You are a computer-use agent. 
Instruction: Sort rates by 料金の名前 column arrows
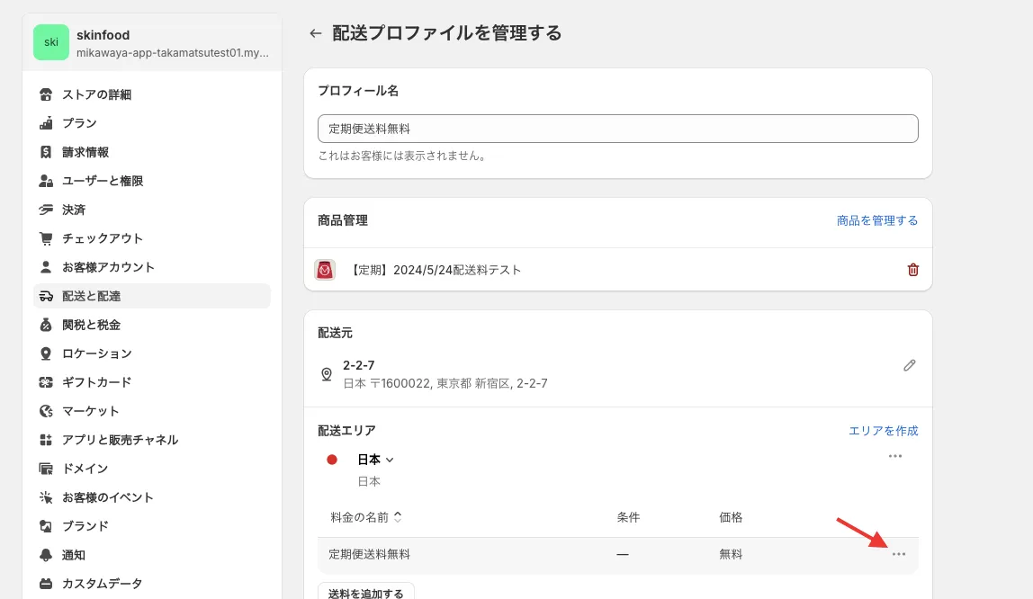tap(398, 517)
